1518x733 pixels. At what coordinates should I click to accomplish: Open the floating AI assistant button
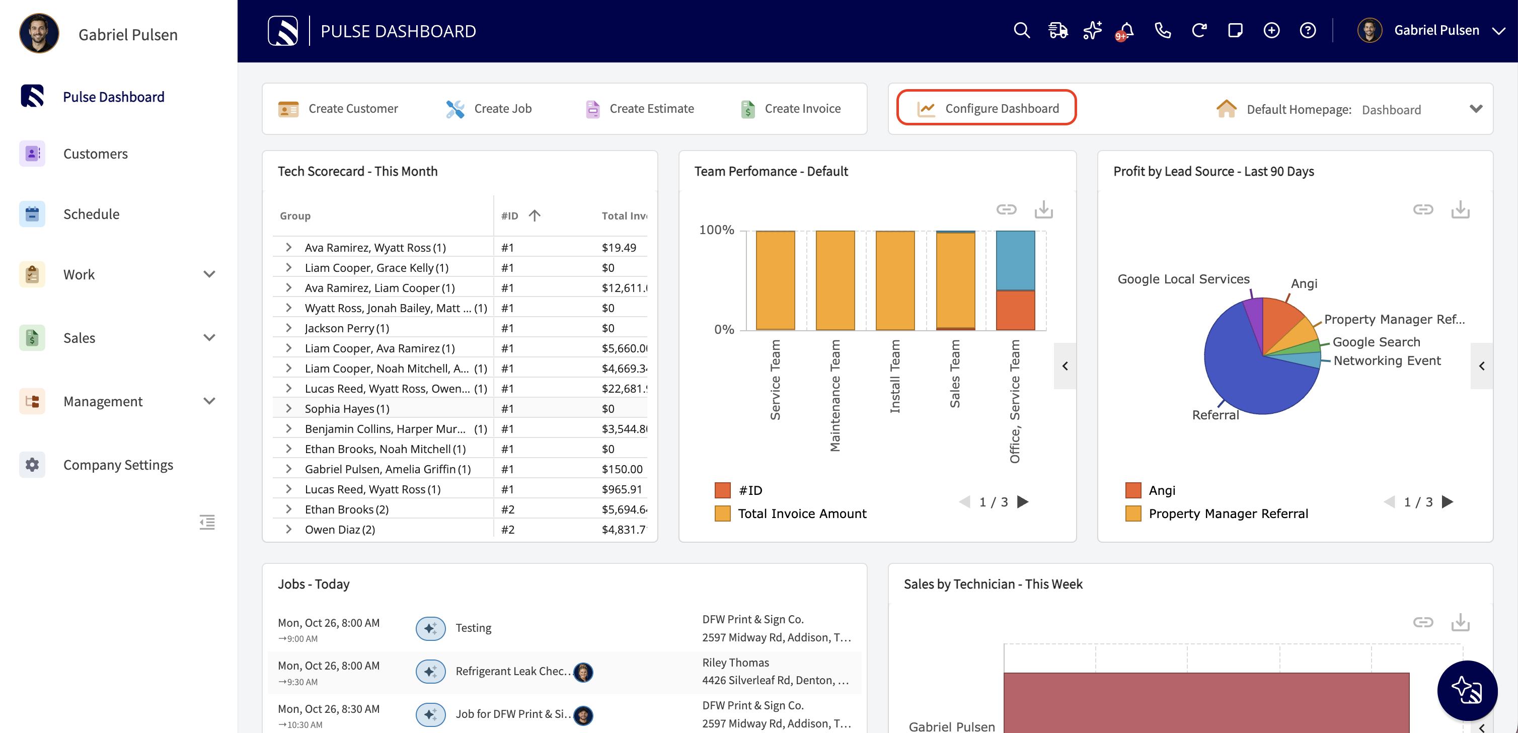1467,691
